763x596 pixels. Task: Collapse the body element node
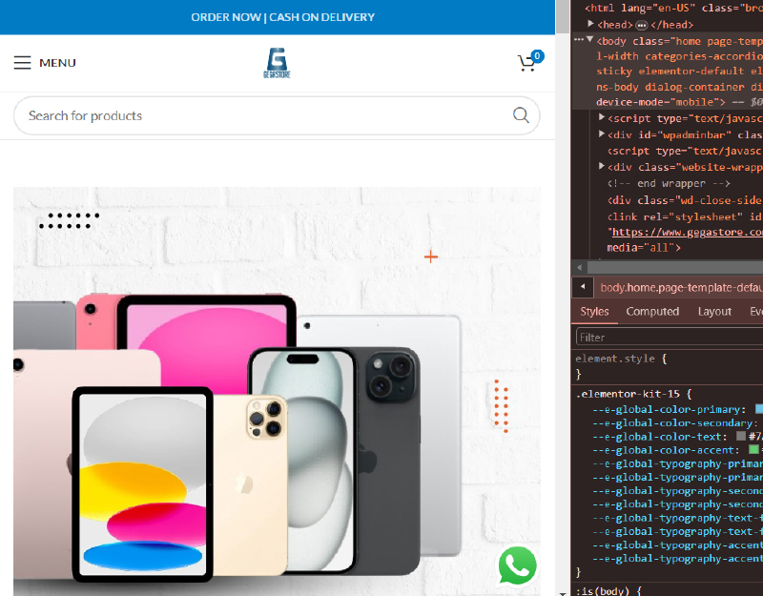pos(590,40)
